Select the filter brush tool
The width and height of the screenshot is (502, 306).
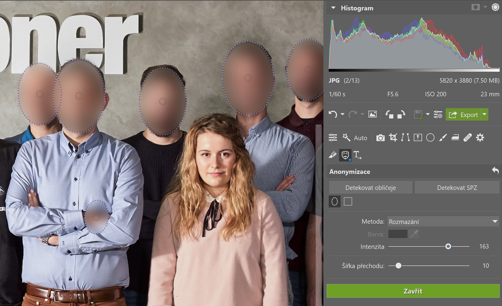coord(443,137)
